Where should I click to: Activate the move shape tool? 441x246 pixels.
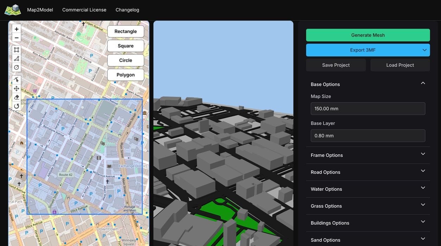pyautogui.click(x=17, y=89)
